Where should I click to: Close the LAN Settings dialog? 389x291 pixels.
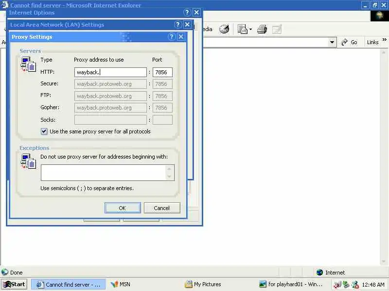pyautogui.click(x=187, y=25)
